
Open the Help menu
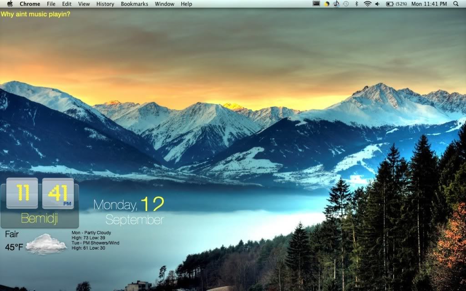pyautogui.click(x=186, y=4)
